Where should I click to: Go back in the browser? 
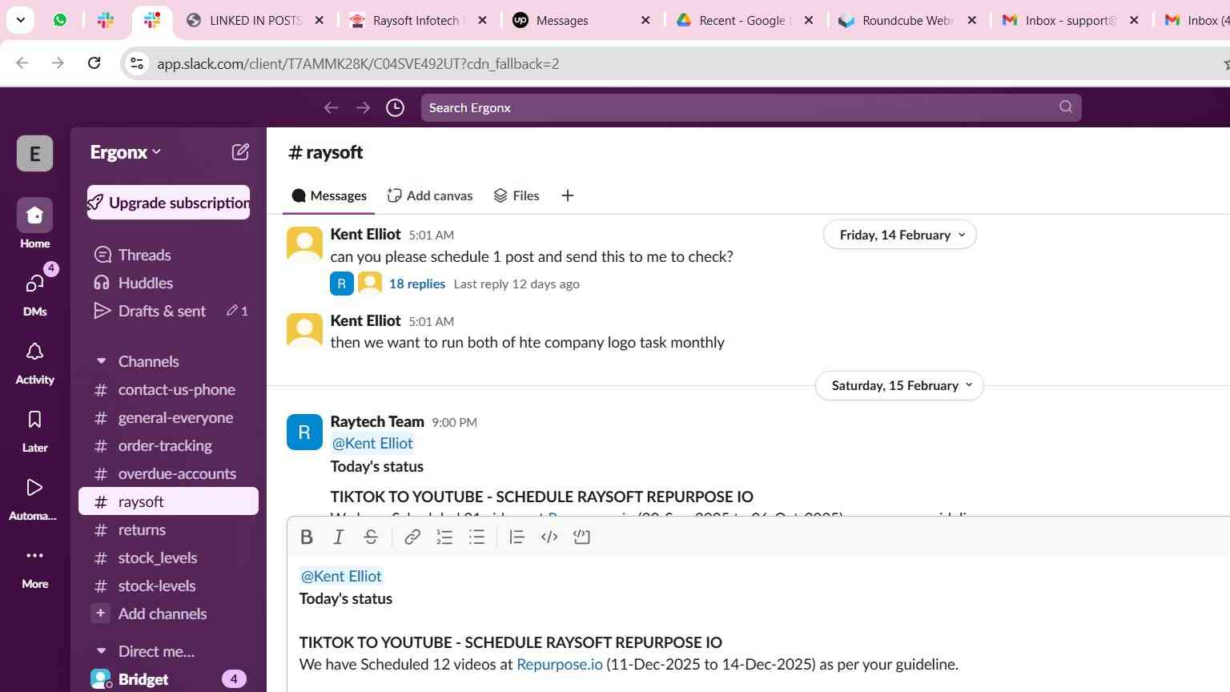(x=22, y=63)
